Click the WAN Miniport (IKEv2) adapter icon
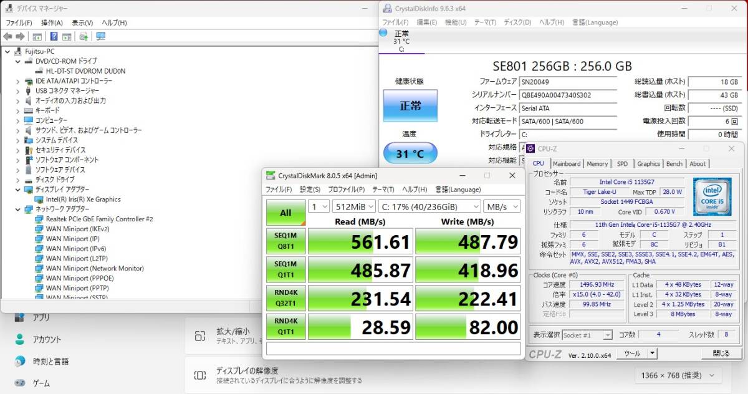The image size is (748, 394). tap(39, 229)
